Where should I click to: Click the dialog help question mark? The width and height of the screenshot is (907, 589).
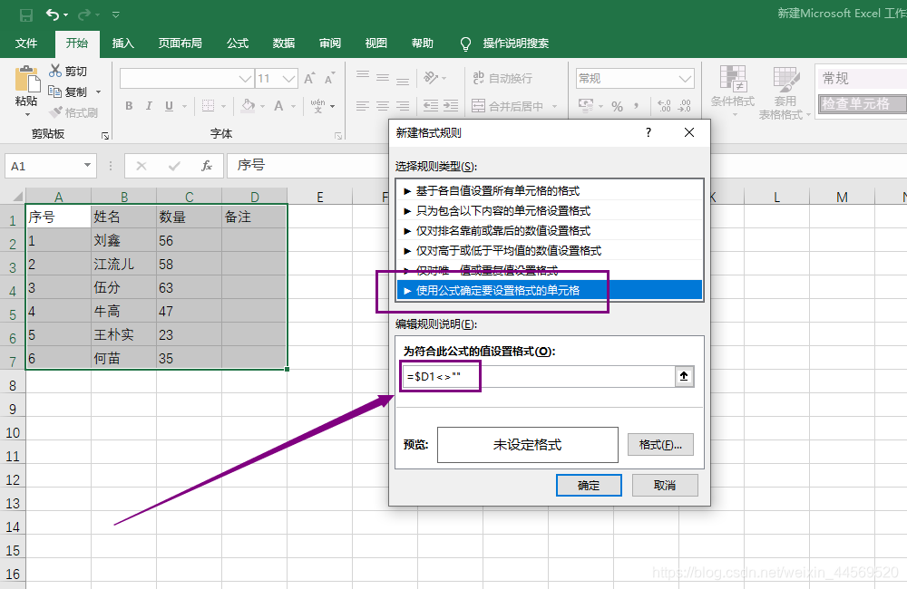tap(649, 132)
